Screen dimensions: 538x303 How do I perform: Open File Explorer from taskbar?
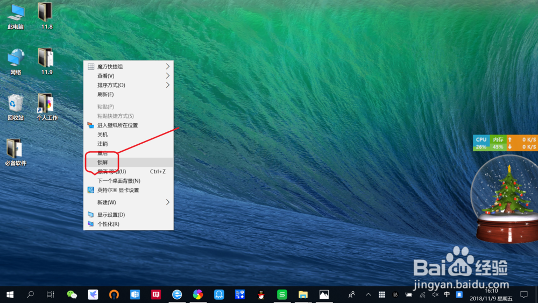303,294
